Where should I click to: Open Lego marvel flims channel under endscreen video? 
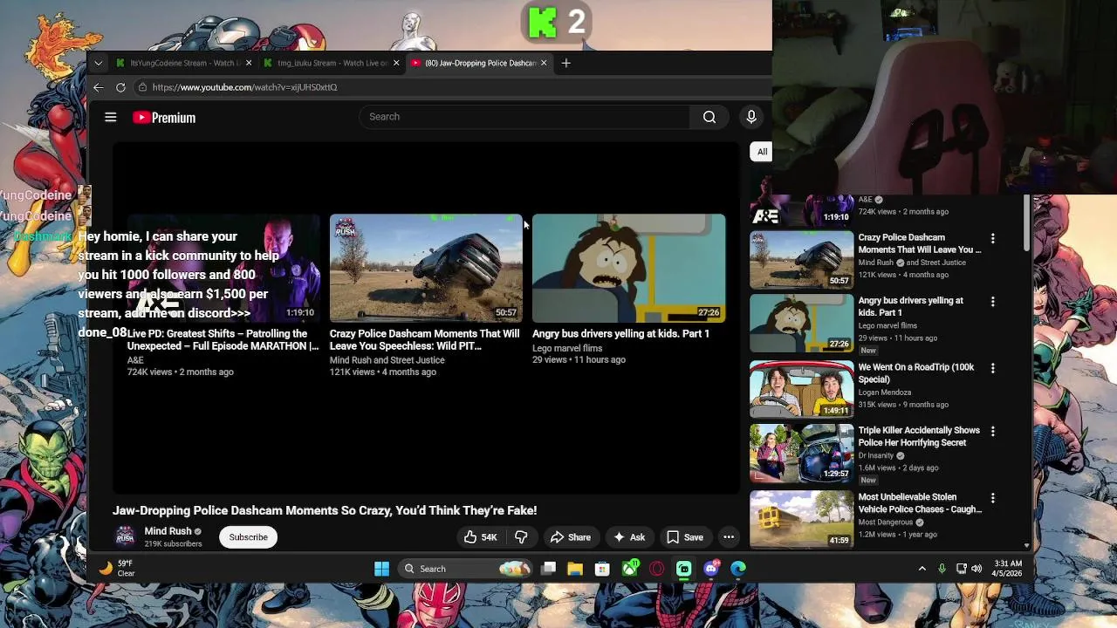pyautogui.click(x=567, y=348)
